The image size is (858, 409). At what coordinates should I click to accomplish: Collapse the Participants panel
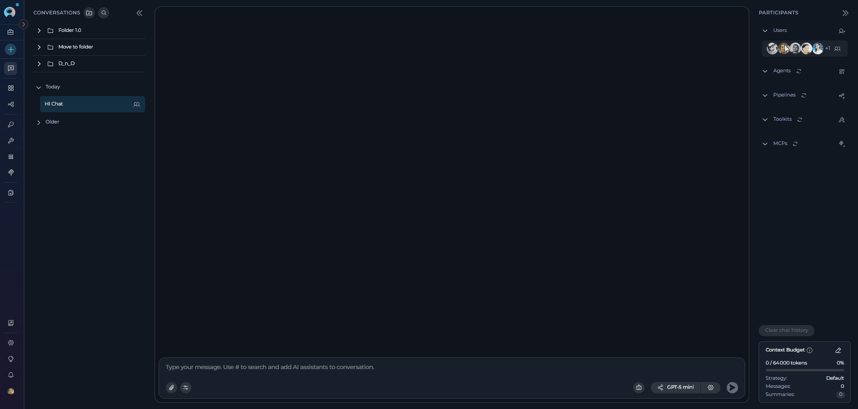coord(845,13)
